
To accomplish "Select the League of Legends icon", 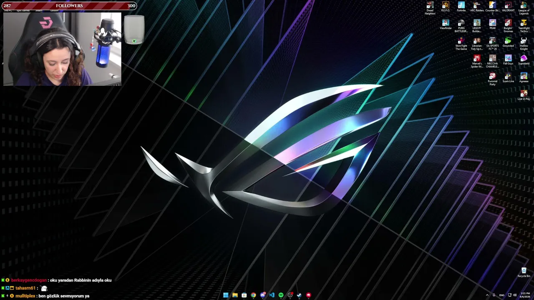I will pyautogui.click(x=524, y=8).
